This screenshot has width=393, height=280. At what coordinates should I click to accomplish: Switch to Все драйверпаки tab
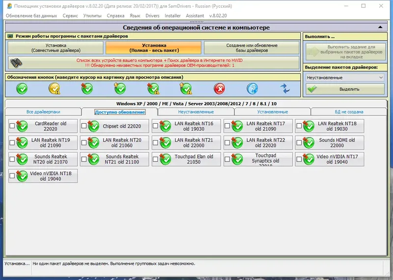[43, 112]
